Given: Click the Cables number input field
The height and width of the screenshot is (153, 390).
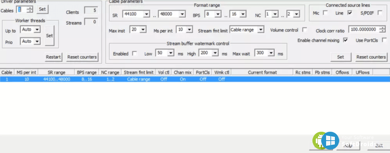Looking at the screenshot, I should click(x=21, y=10).
